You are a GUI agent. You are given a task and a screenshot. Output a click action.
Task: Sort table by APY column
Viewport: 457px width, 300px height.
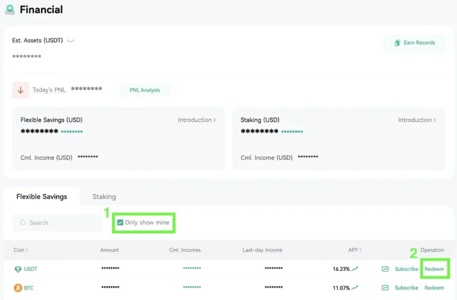click(x=355, y=250)
